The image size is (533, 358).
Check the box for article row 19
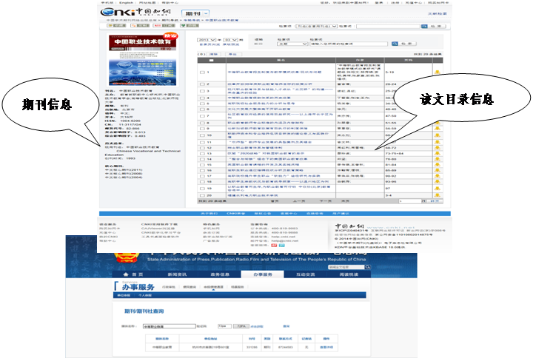(202, 188)
